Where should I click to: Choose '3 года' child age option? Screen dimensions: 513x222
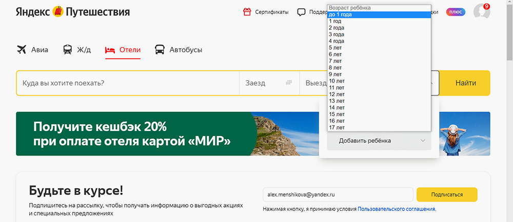(x=379, y=35)
